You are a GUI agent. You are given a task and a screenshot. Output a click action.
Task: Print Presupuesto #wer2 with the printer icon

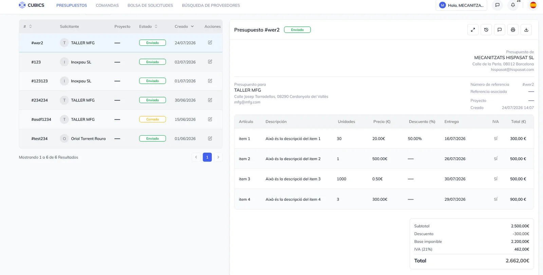513,30
